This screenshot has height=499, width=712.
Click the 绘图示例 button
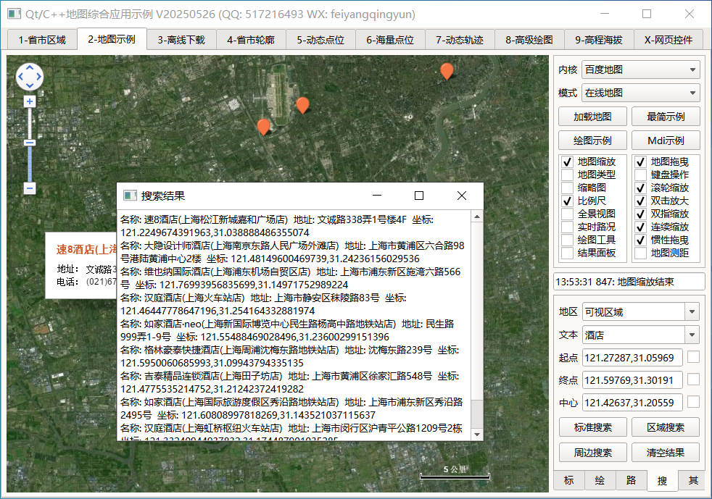[592, 141]
